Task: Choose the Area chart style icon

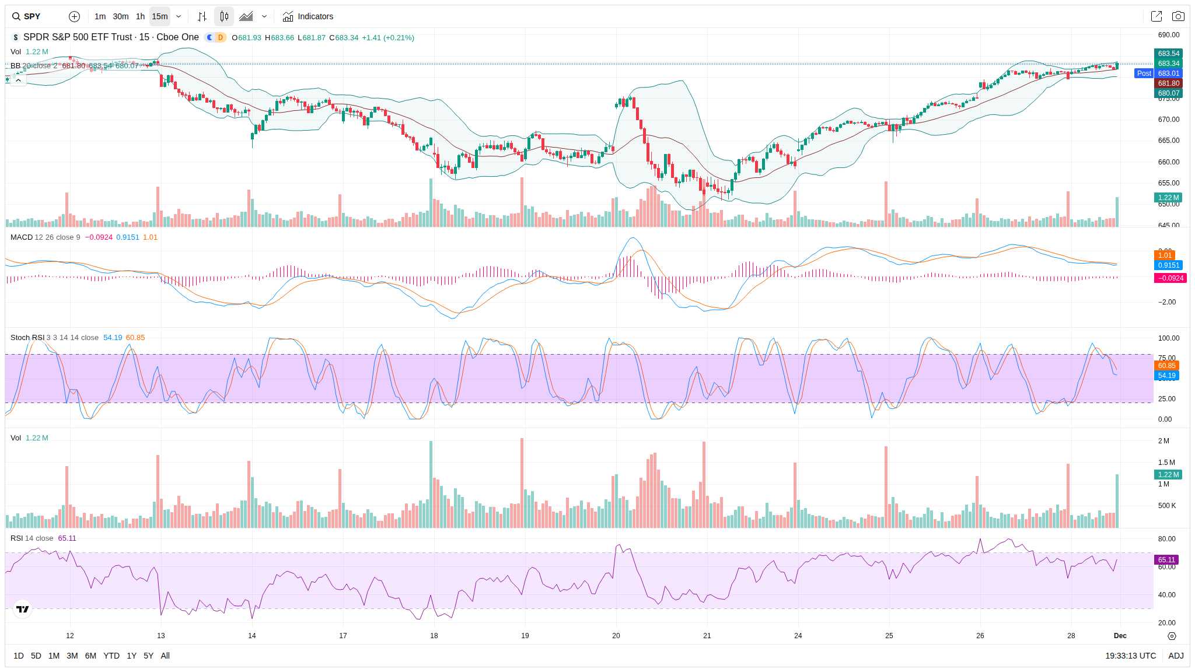Action: click(246, 16)
